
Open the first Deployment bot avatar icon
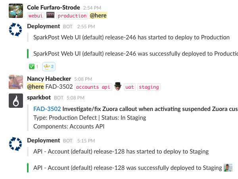[x=15, y=29]
